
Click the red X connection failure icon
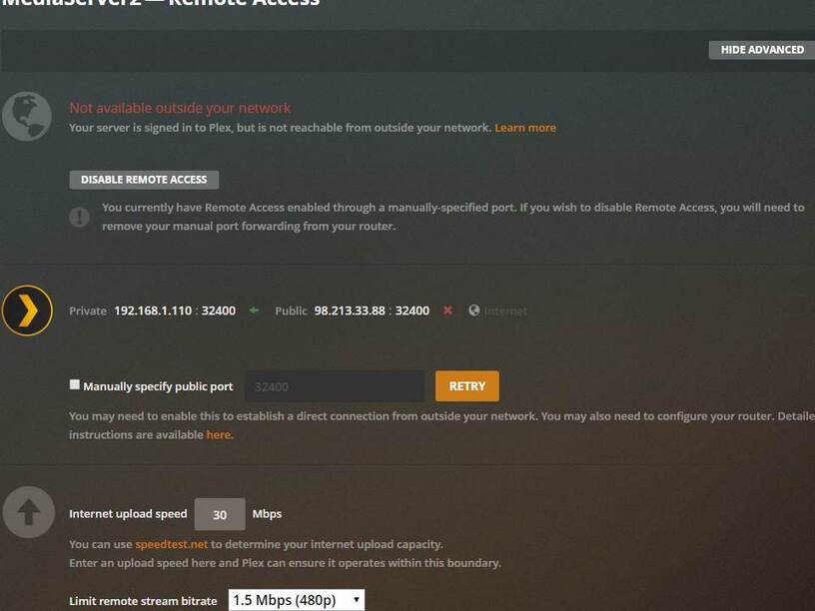click(447, 310)
